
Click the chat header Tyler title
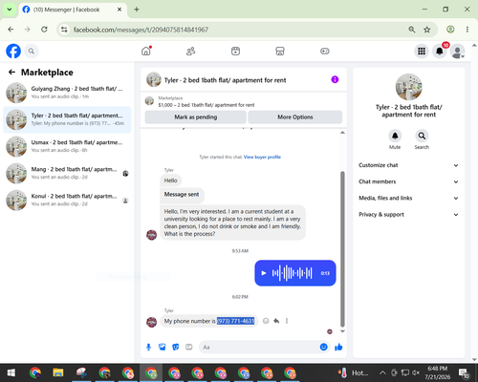(225, 80)
